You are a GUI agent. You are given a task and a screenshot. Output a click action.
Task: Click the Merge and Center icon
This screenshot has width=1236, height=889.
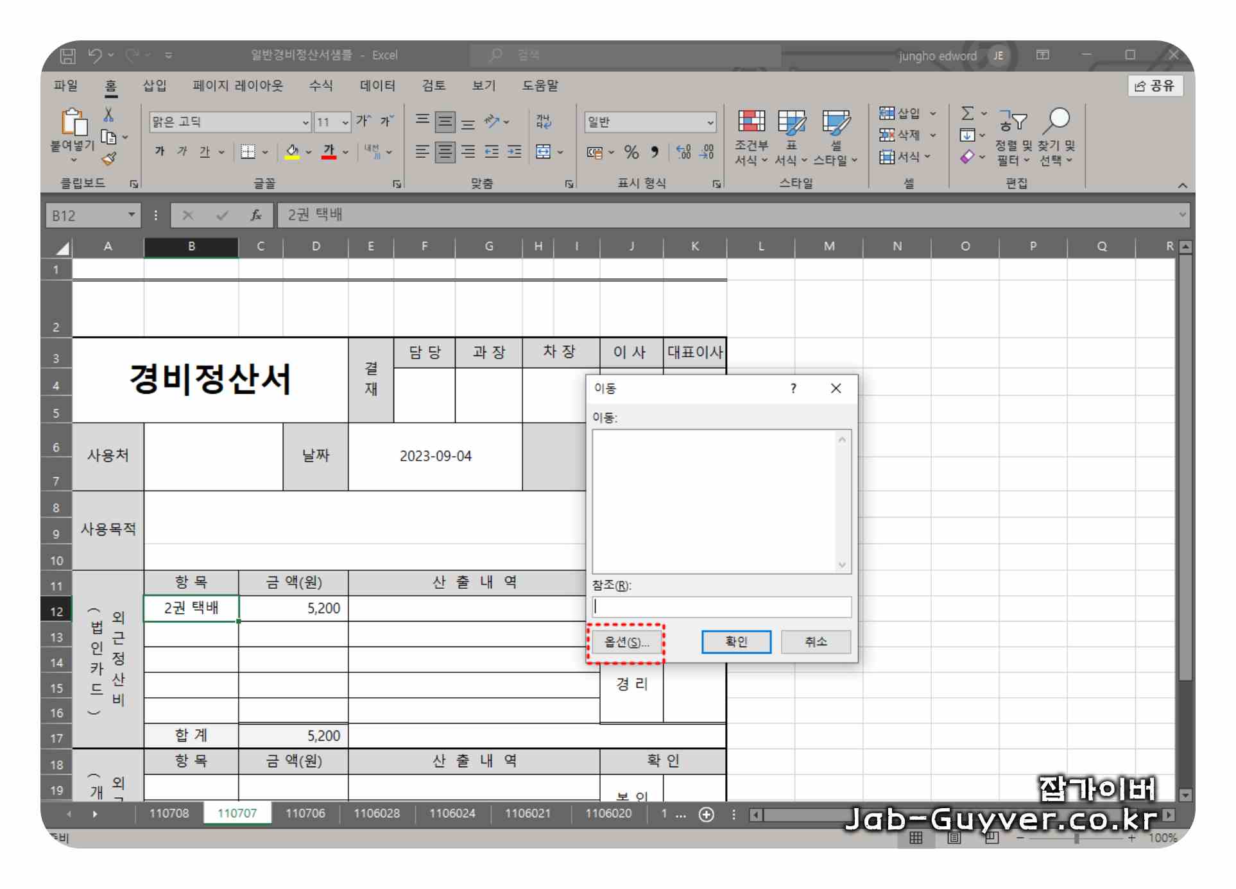pyautogui.click(x=543, y=152)
